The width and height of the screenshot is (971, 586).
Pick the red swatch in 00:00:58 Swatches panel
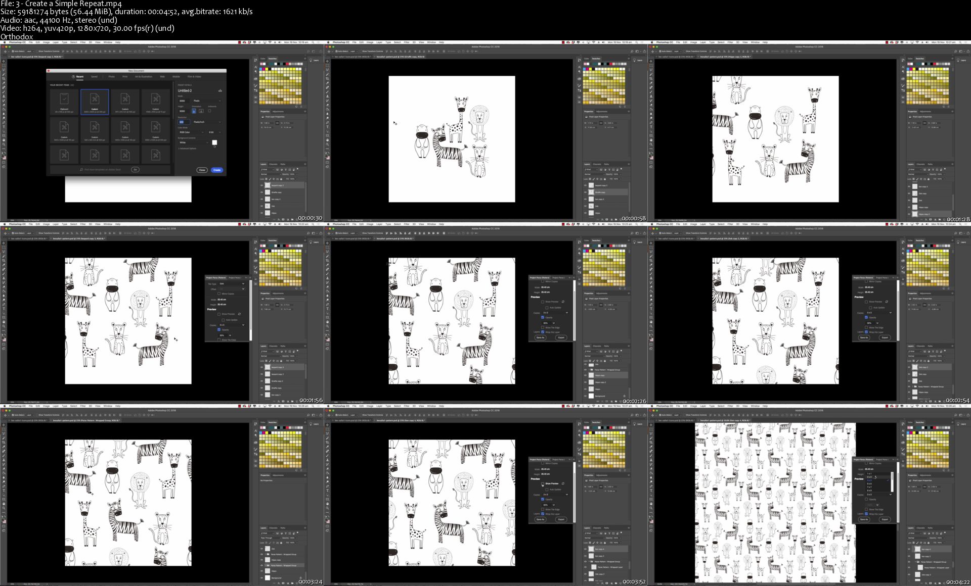tap(611, 64)
